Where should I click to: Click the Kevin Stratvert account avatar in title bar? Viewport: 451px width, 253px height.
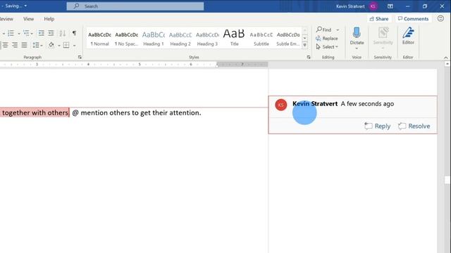click(373, 6)
